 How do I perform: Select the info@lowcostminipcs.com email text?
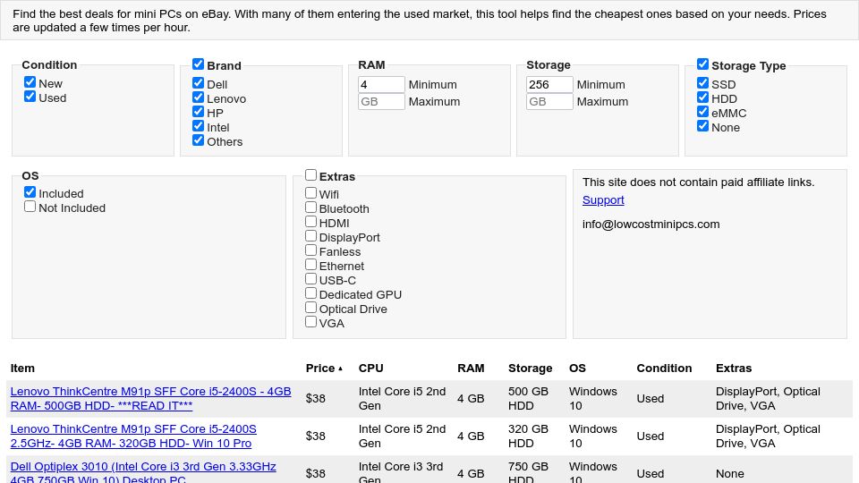click(x=651, y=224)
